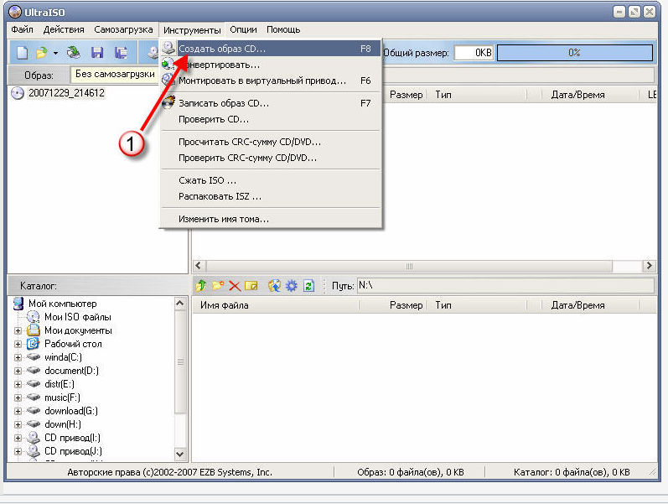
Task: Expand the distr(E:) drive node
Action: coord(18,384)
